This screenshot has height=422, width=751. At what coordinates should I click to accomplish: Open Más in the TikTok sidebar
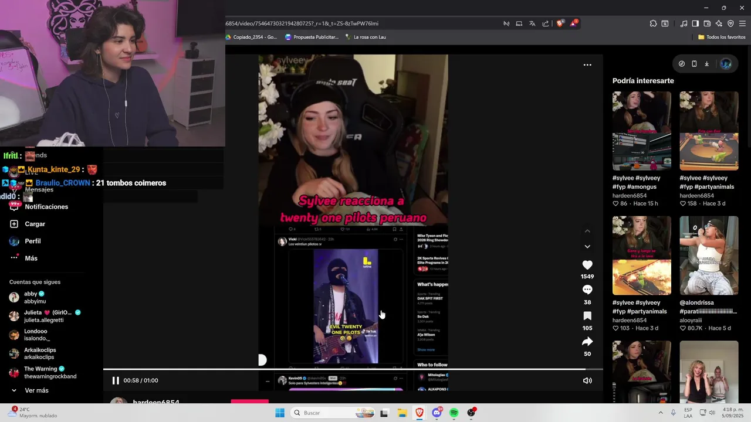23,258
